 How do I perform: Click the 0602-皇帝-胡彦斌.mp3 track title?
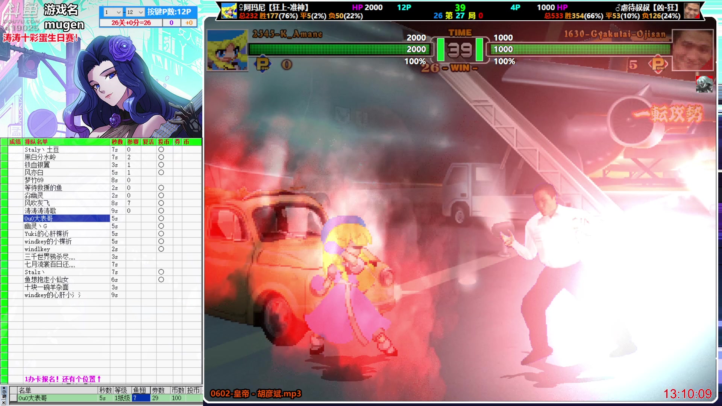[256, 394]
